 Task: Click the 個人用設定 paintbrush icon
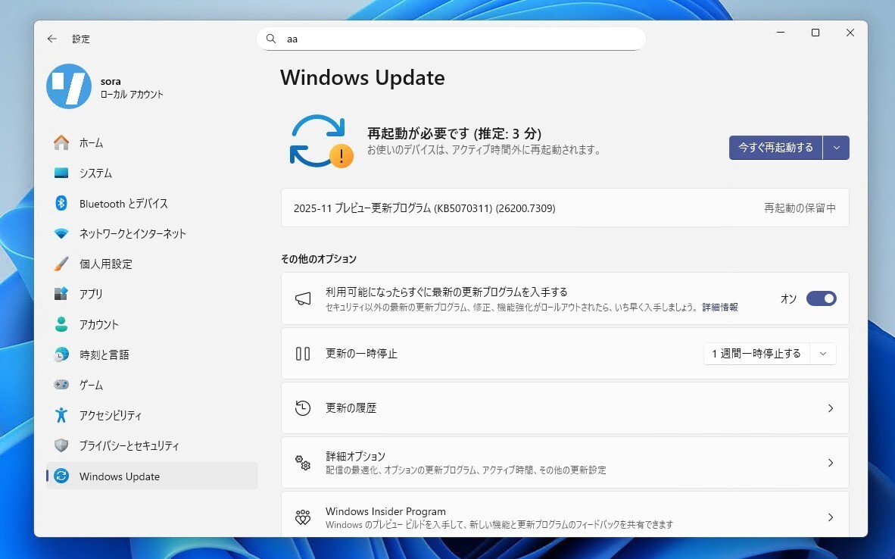coord(61,264)
